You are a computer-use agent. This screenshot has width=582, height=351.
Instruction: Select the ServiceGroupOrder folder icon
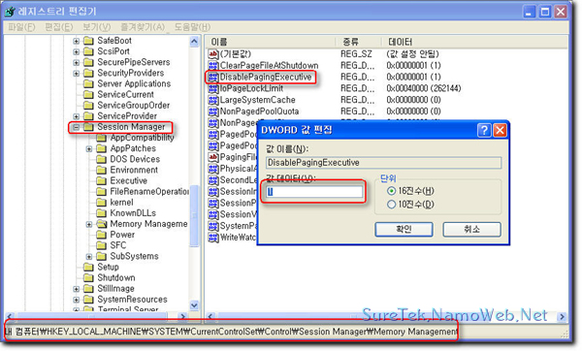[88, 105]
